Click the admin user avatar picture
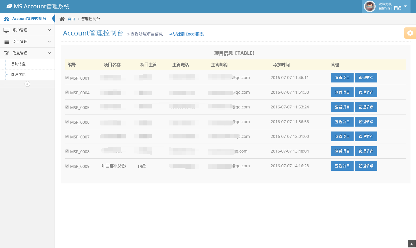 [369, 6]
